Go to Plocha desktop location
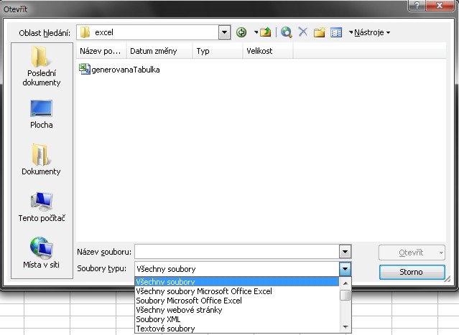This screenshot has width=459, height=335. [41, 113]
